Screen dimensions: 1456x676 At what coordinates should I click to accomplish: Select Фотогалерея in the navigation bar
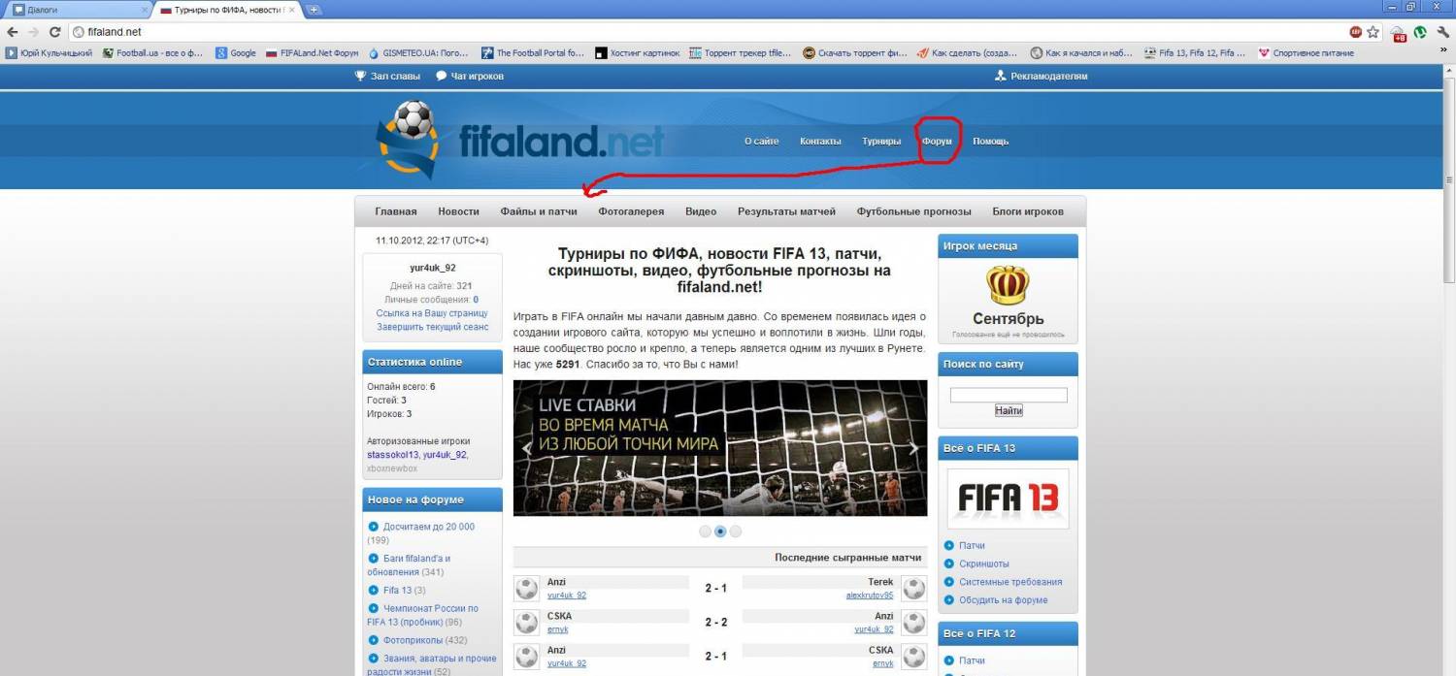(631, 211)
